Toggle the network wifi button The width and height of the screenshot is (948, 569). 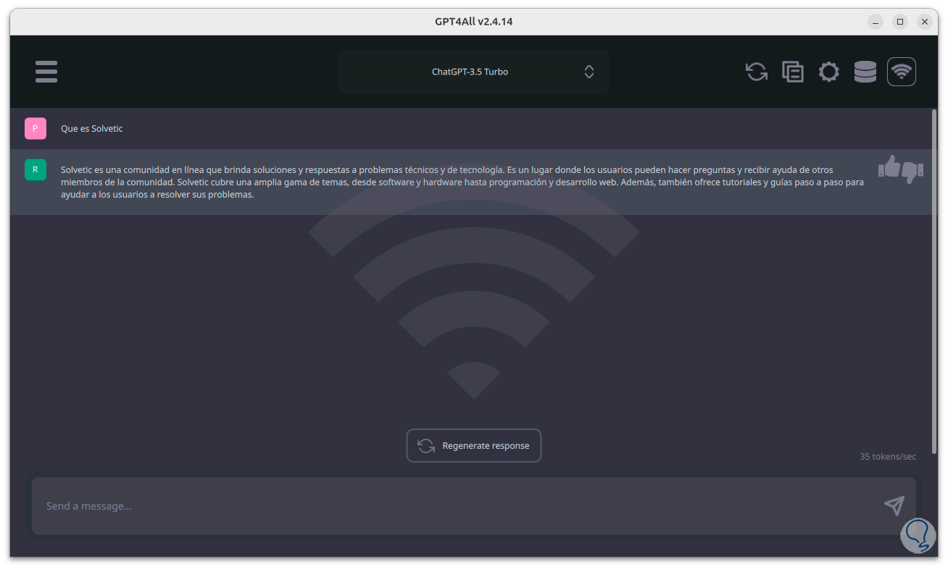tap(902, 72)
